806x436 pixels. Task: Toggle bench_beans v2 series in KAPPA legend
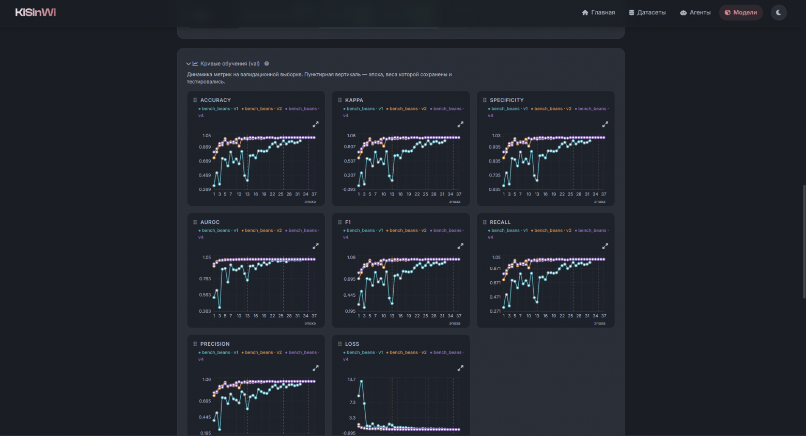(407, 109)
